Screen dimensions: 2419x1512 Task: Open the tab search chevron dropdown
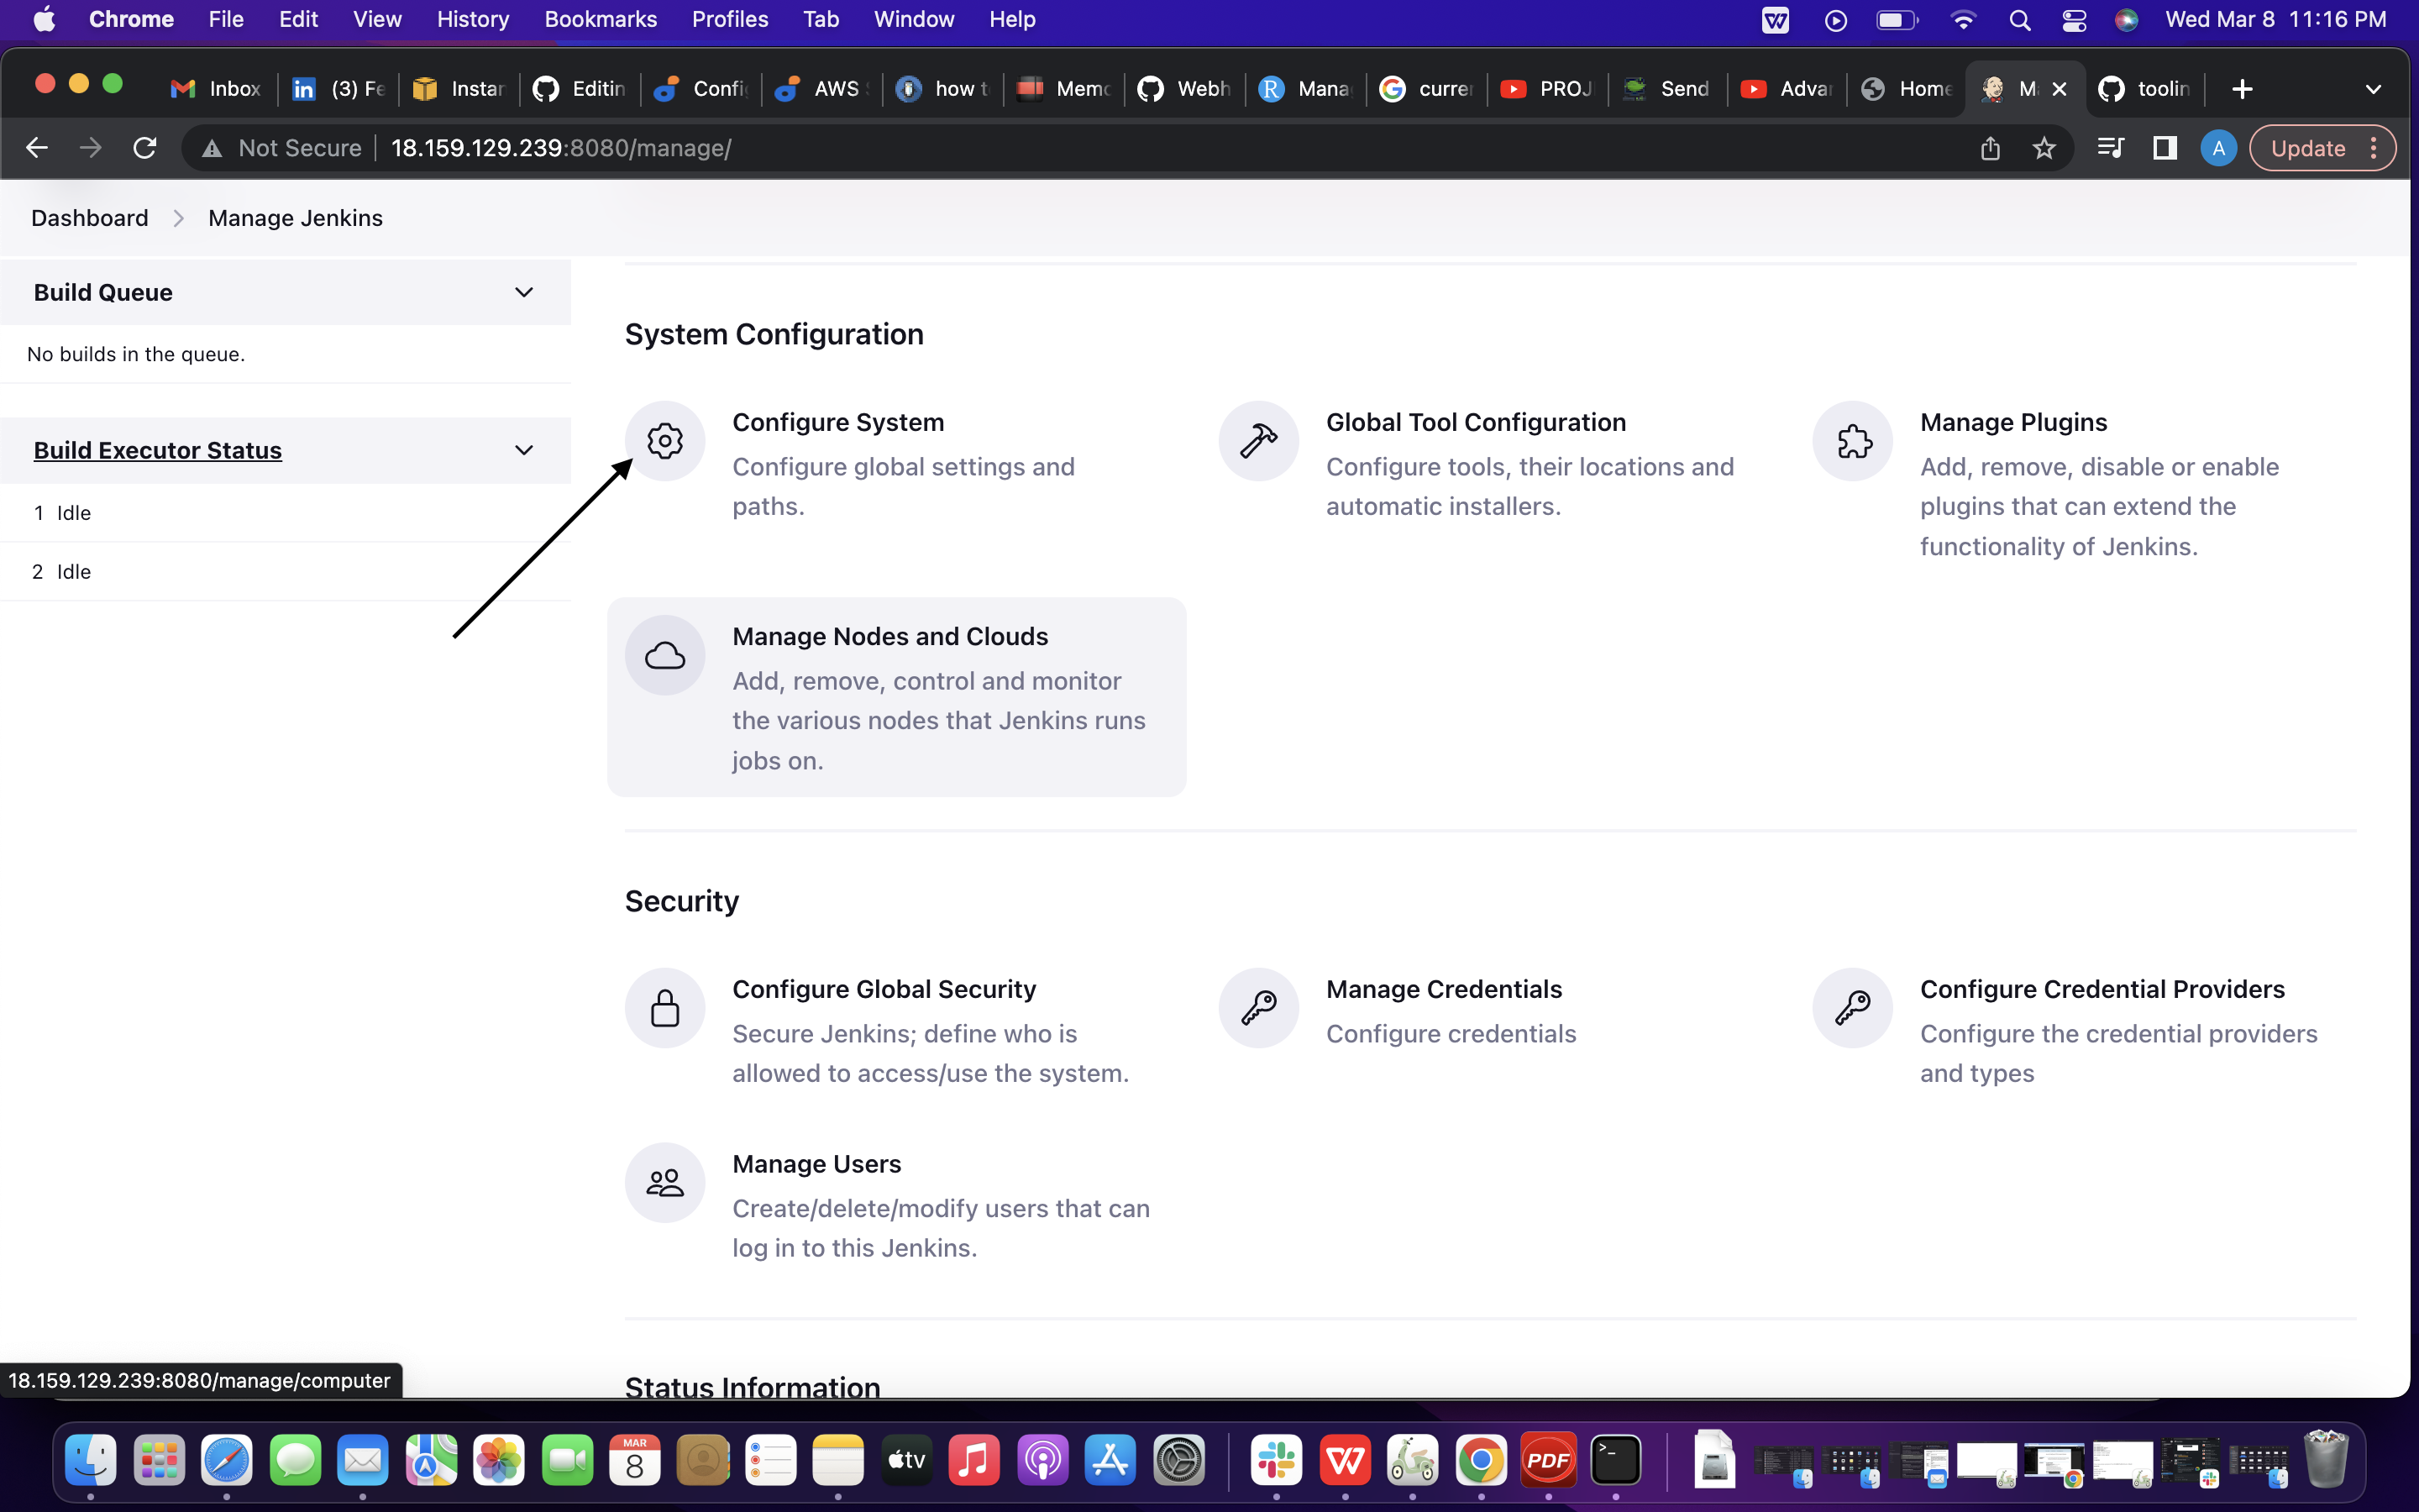[x=2374, y=88]
